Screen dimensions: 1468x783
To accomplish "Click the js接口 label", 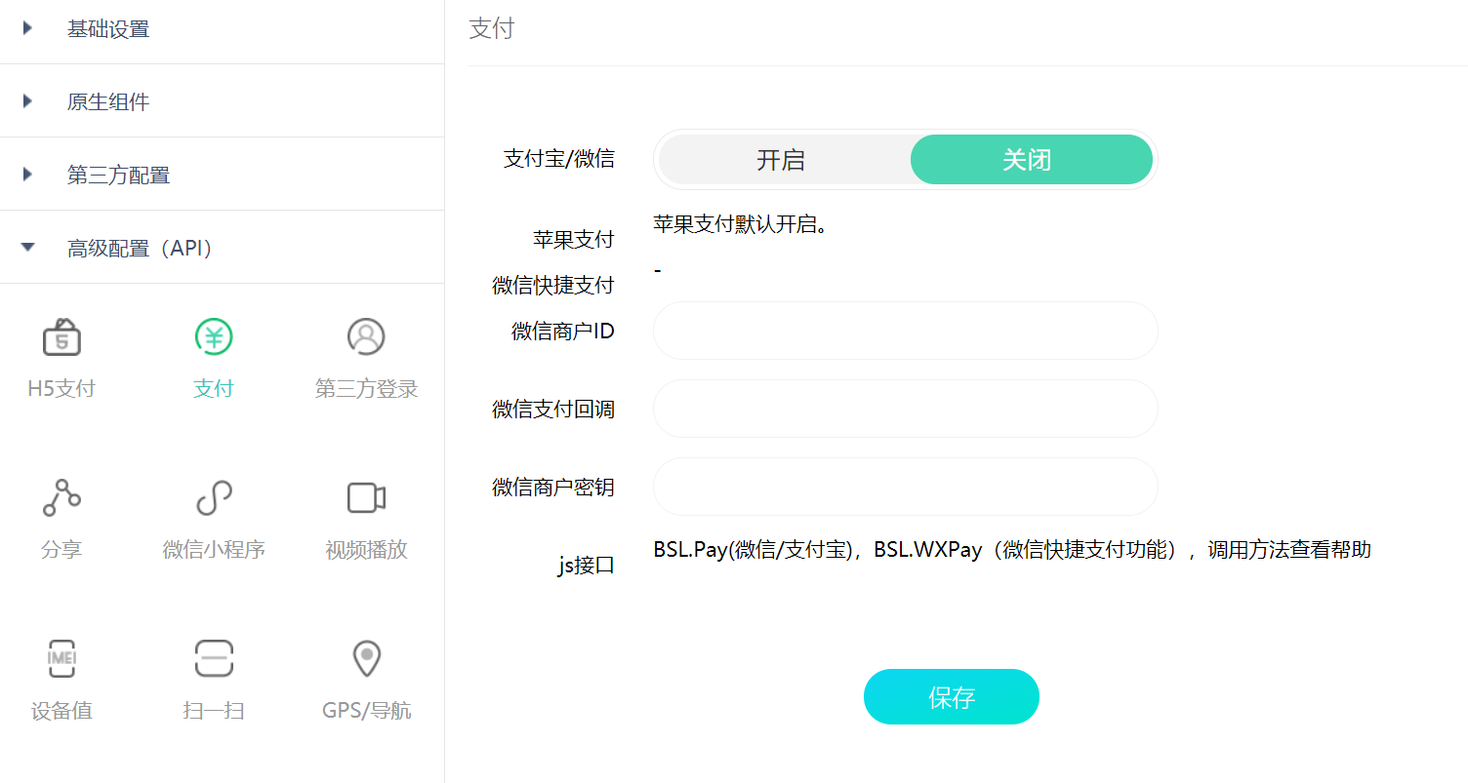I will 587,565.
